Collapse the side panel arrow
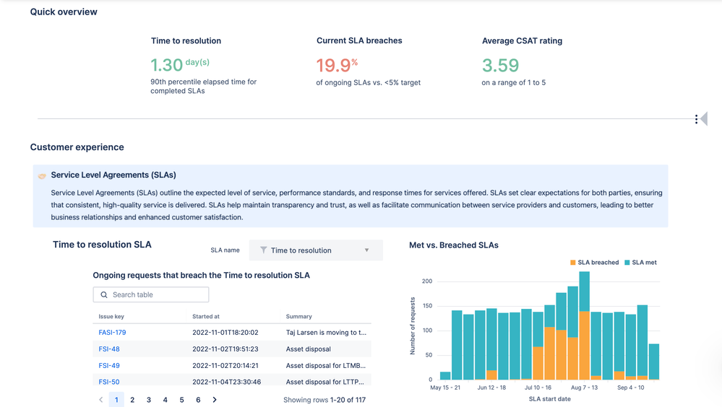The height and width of the screenshot is (407, 722). [704, 119]
